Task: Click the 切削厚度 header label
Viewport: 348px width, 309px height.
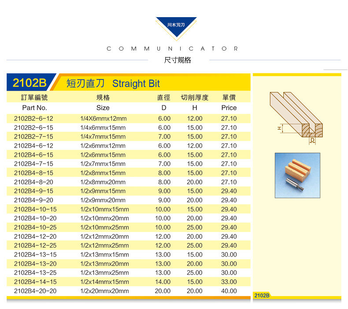Action: point(195,97)
